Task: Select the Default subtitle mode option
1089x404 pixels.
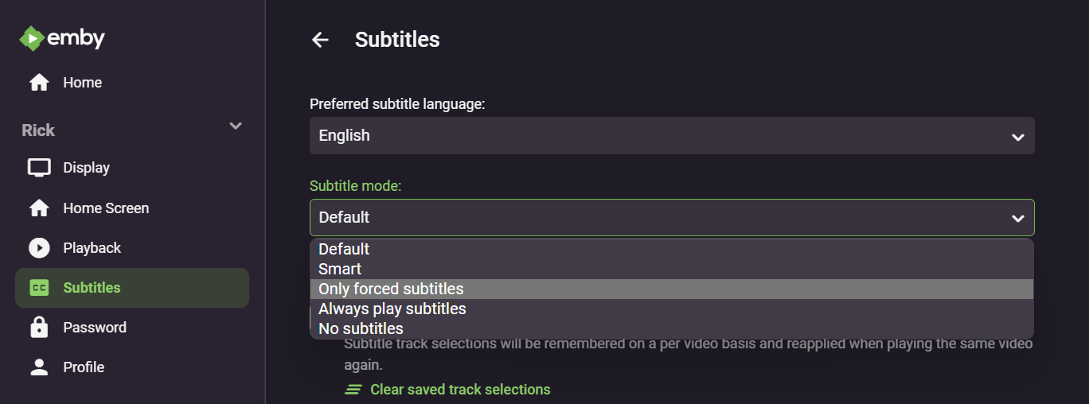Action: click(344, 249)
